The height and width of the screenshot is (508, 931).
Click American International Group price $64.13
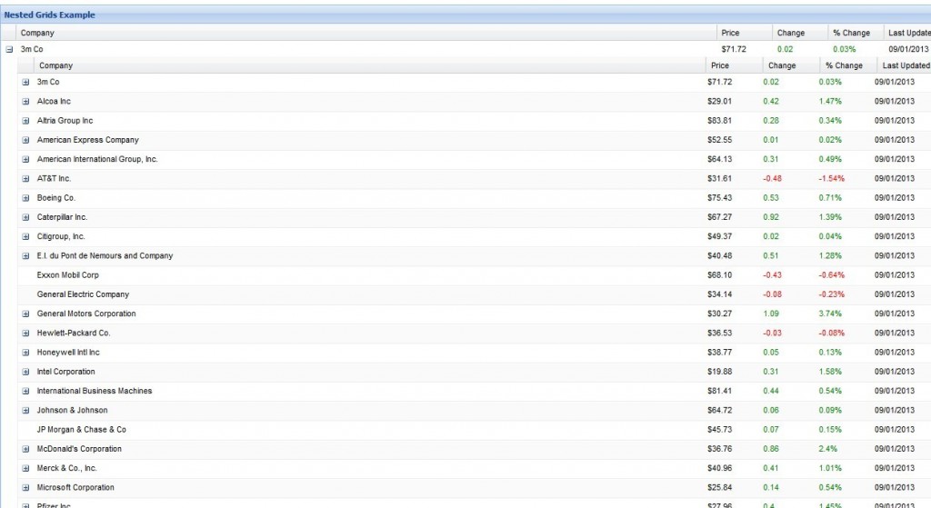(720, 159)
